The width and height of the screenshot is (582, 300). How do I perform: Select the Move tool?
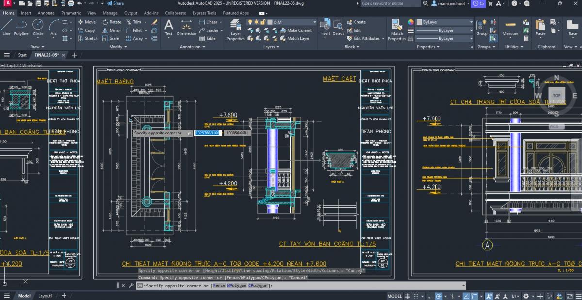86,22
